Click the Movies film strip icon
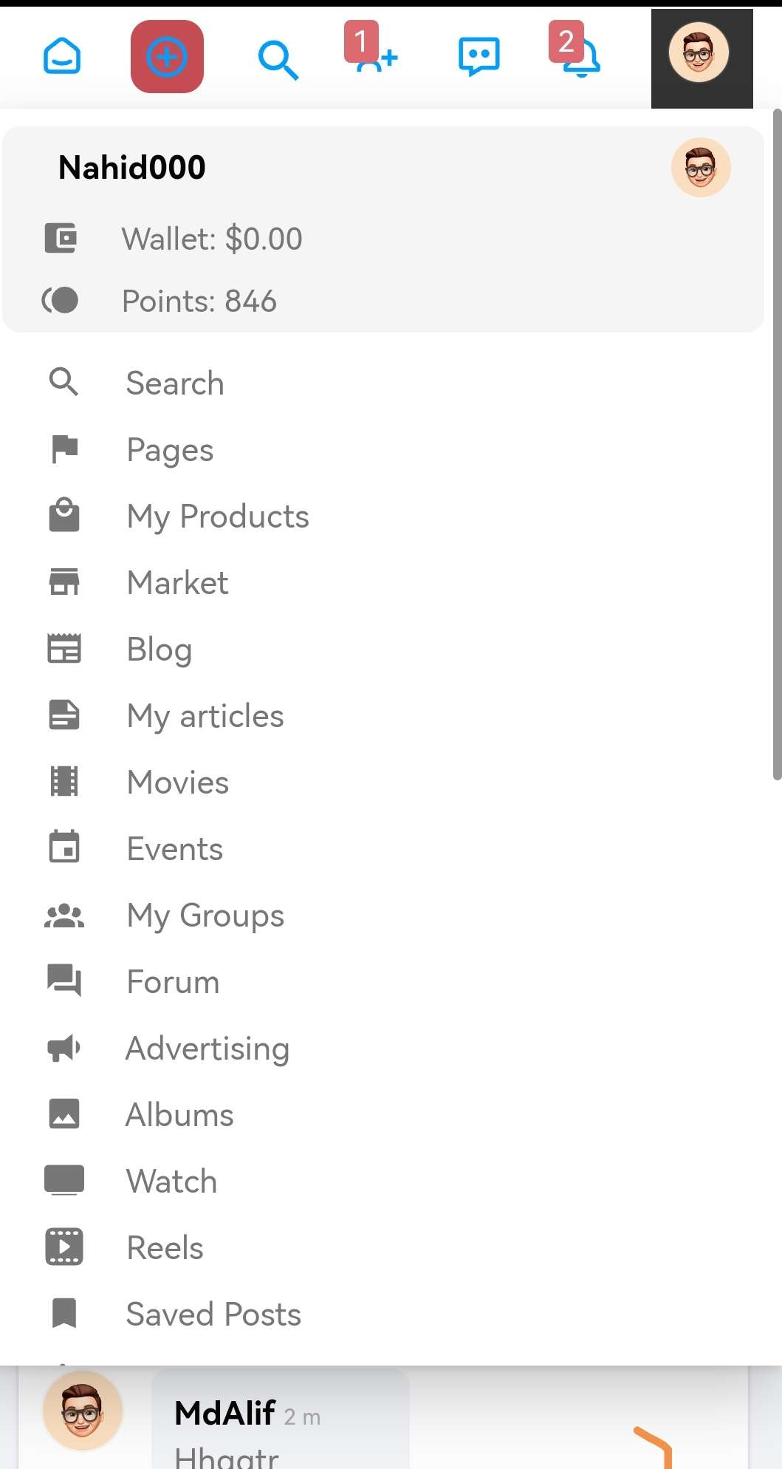The image size is (782, 1469). tap(64, 782)
